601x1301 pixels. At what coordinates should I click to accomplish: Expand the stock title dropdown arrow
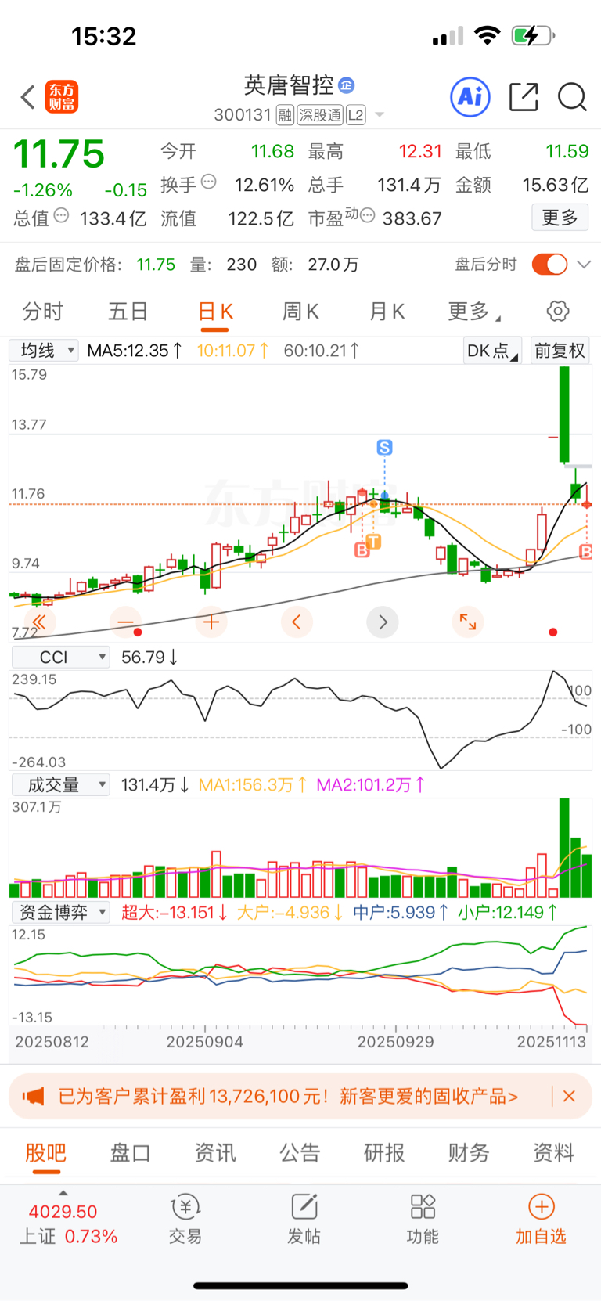[x=380, y=115]
